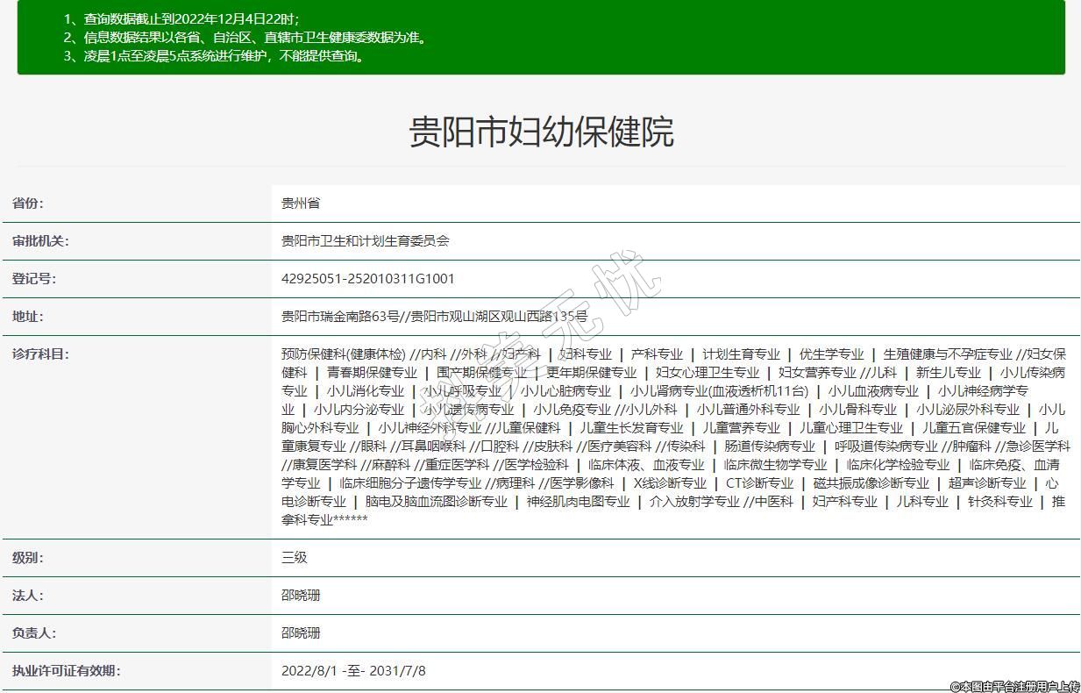
Task: Click the 地址 field label
Action: point(27,317)
